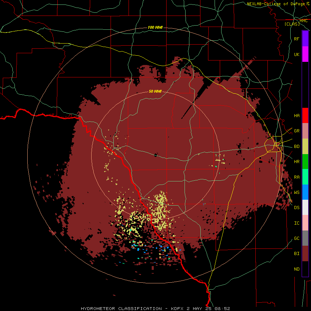Viewport: 311px width, 311px height.
Task: Click the HHC product code text
Action: click(303, 21)
